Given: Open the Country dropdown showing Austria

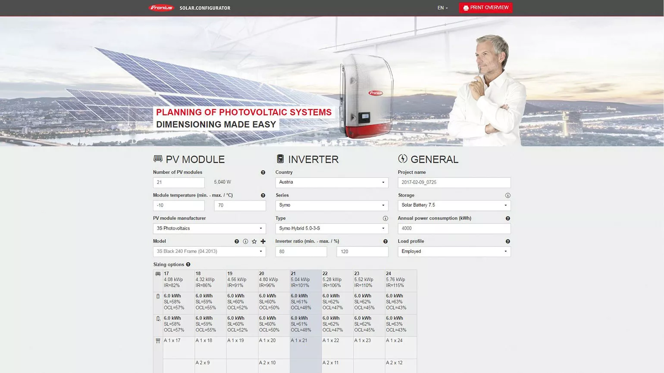Looking at the screenshot, I should pos(332,182).
